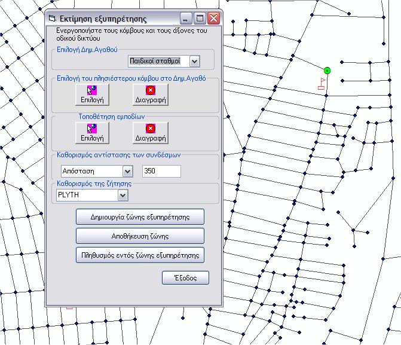Image resolution: width=401 pixels, height=345 pixels.
Task: Click the Απόσταση combo box text
Action: [78, 171]
